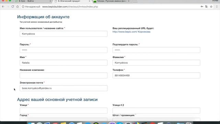Open the replicated URL bepic.com link
This screenshot has height=124, width=220.
(x=131, y=32)
